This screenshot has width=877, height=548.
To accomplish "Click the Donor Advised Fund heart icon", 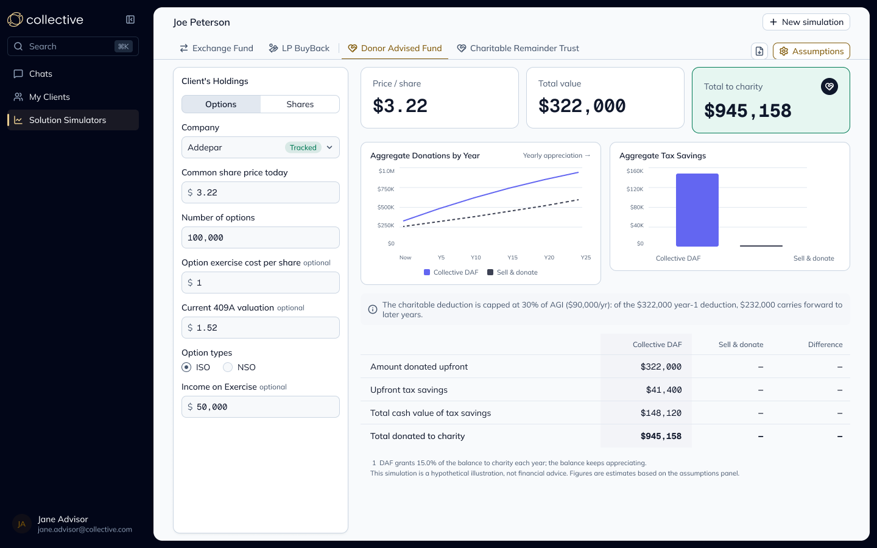I will [352, 48].
